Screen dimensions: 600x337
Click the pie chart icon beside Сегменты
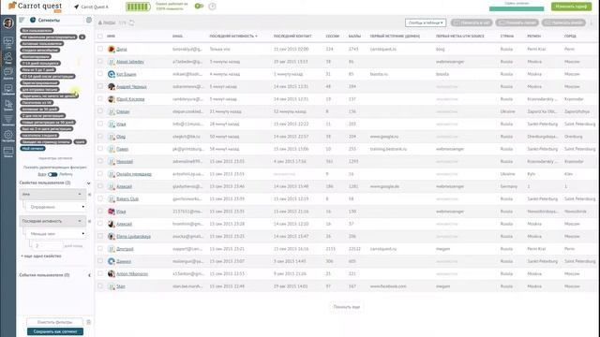tap(33, 20)
